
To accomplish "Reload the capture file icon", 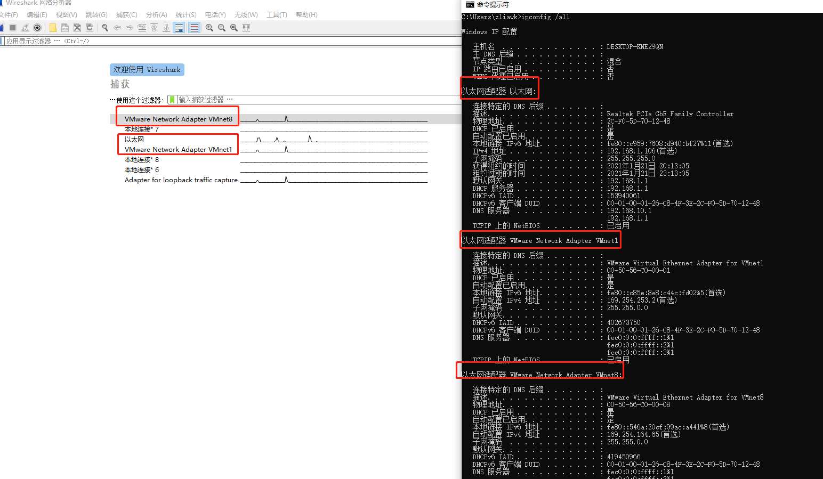I will click(90, 28).
